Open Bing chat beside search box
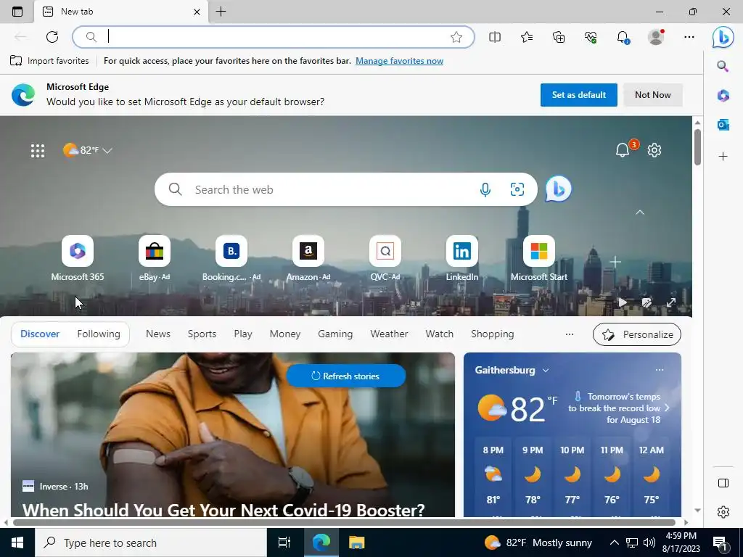The width and height of the screenshot is (743, 557). (558, 189)
